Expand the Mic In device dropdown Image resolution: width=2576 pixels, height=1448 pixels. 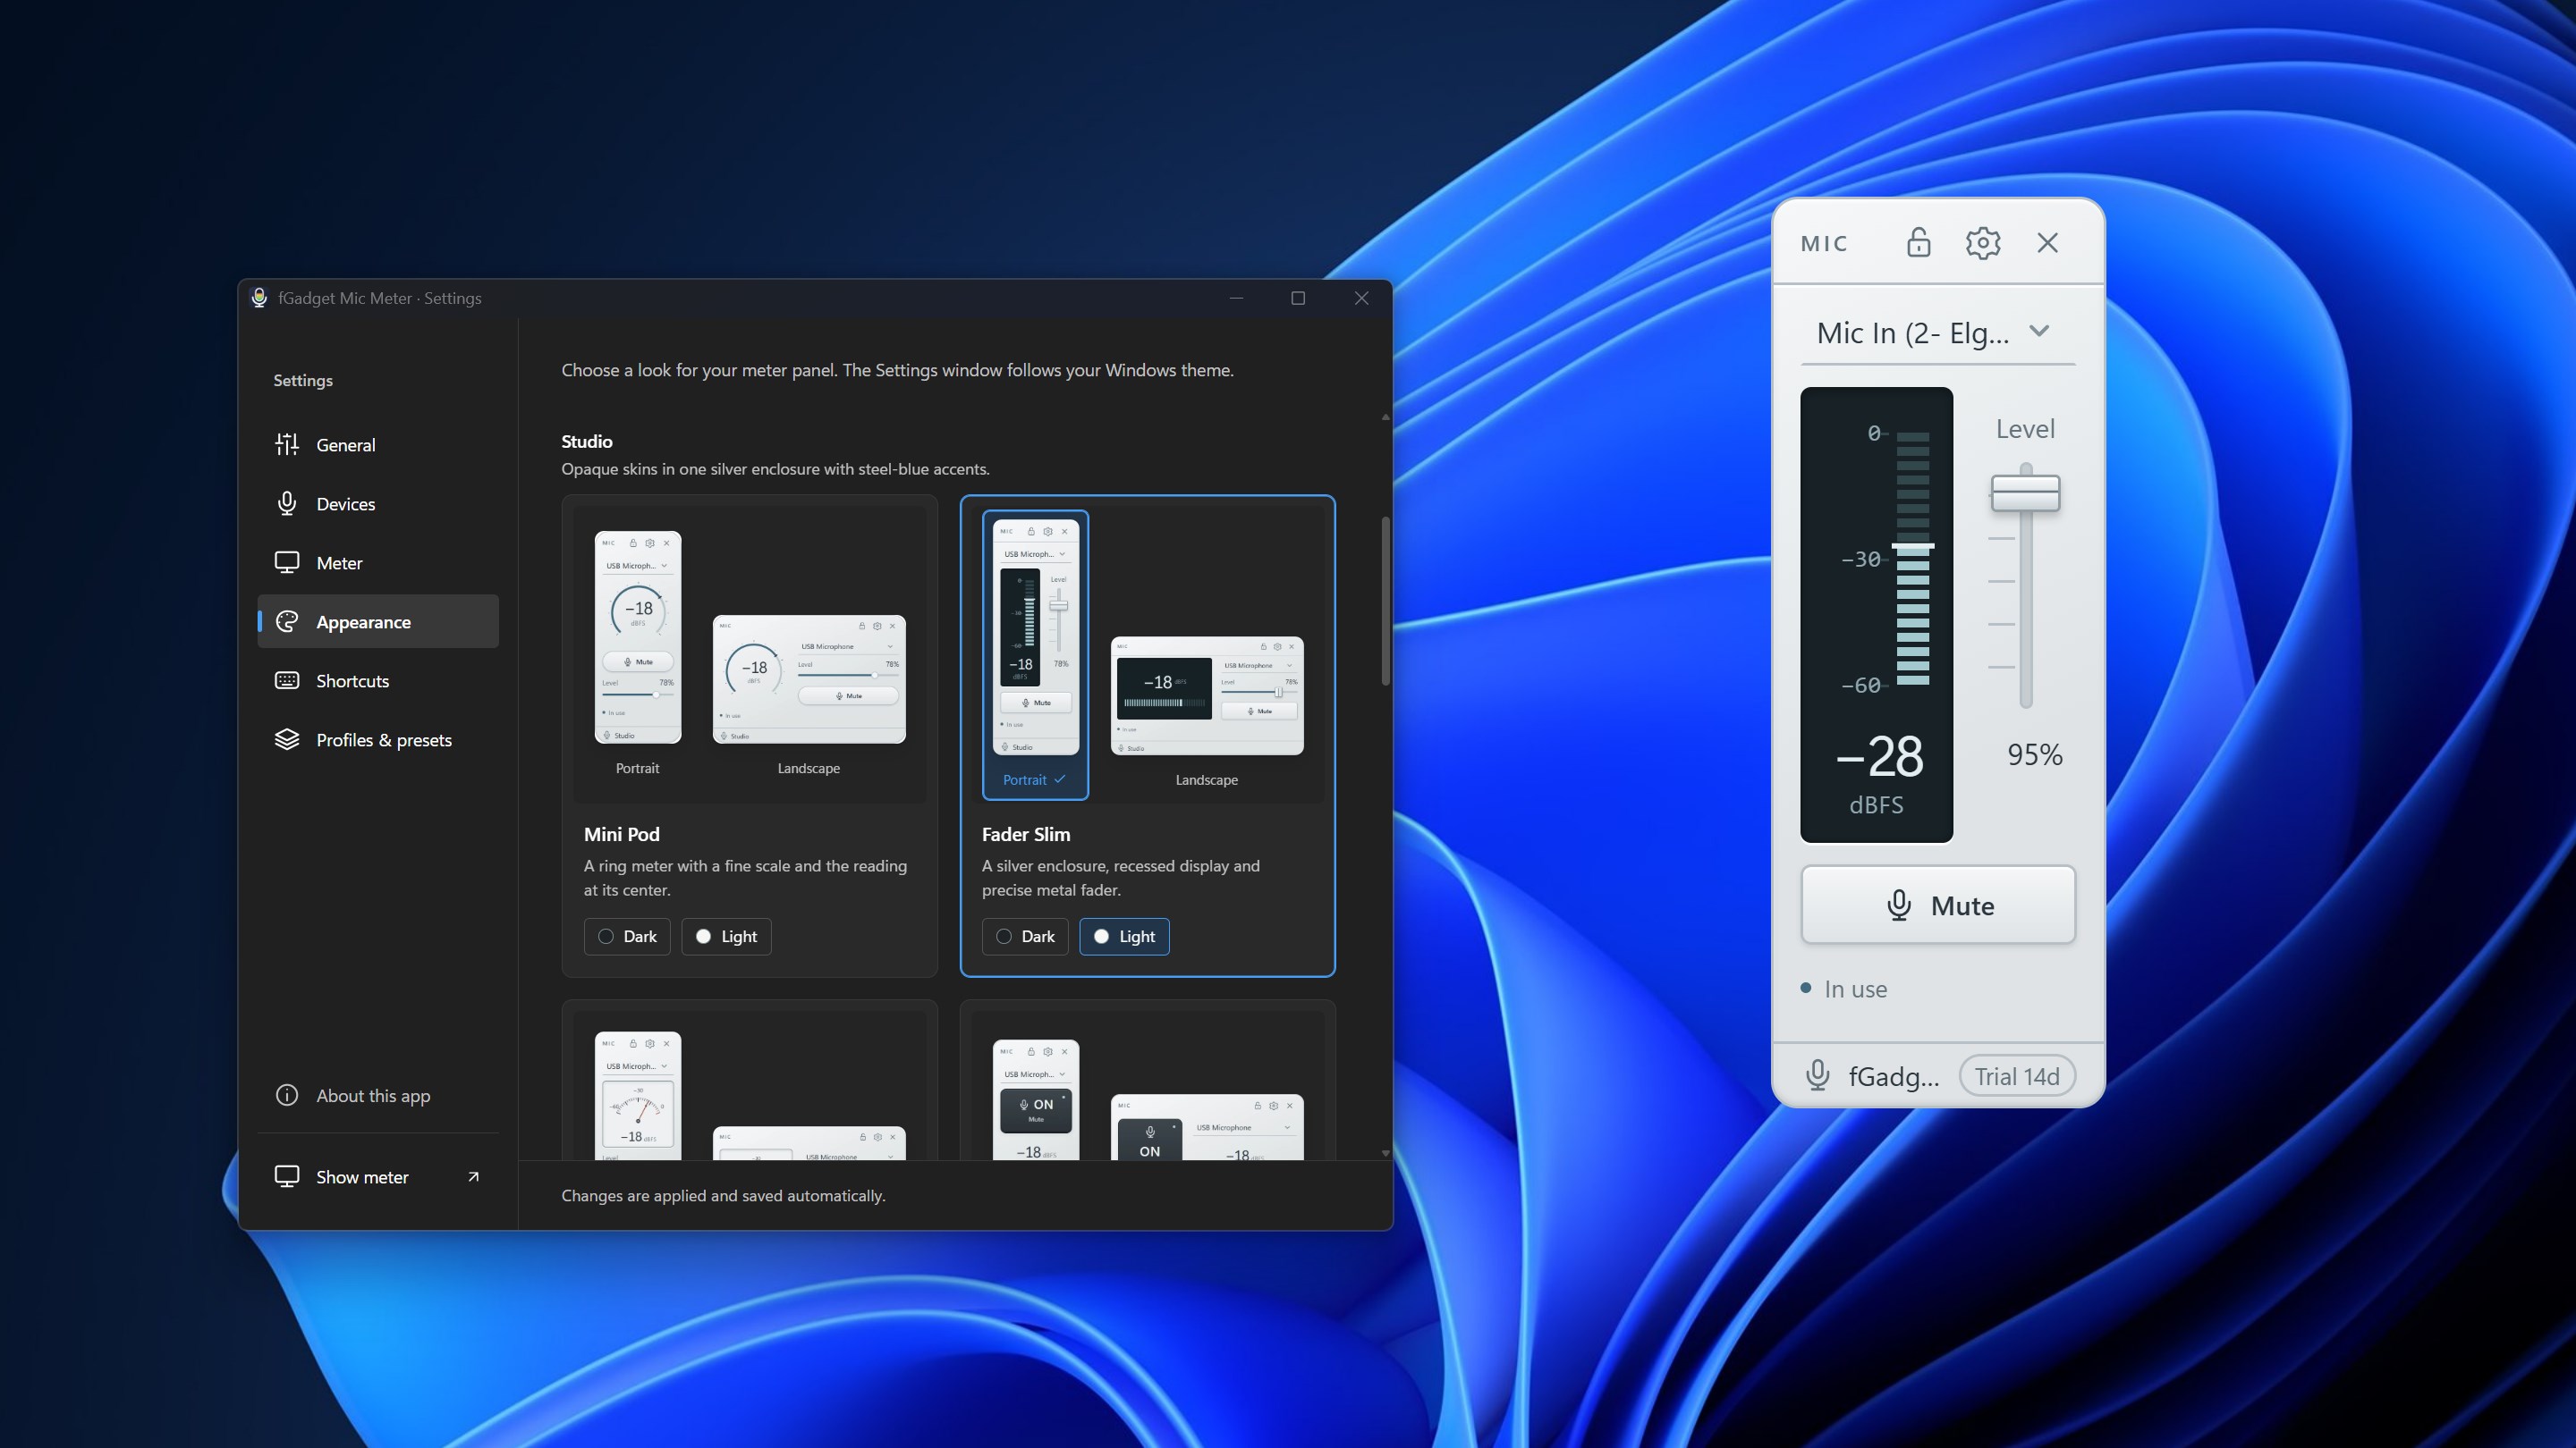click(1938, 333)
